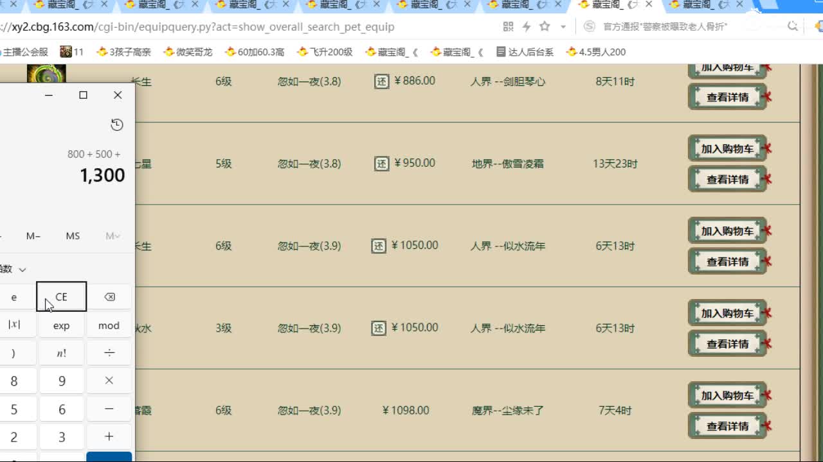View details of the ¥950.00 item
The width and height of the screenshot is (823, 462).
coord(727,179)
